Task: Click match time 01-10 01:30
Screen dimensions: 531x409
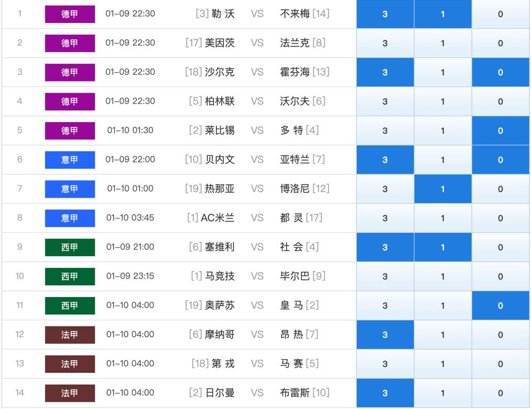Action: pos(130,130)
